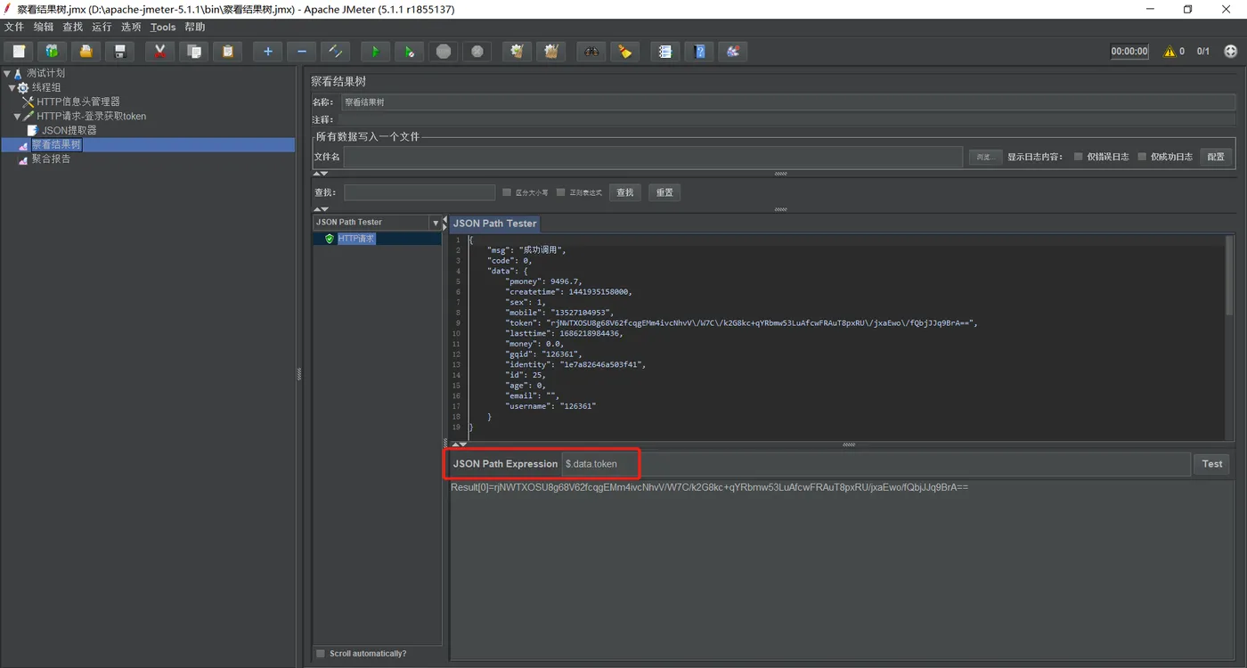Open the 查找 menu in menu bar

click(73, 28)
